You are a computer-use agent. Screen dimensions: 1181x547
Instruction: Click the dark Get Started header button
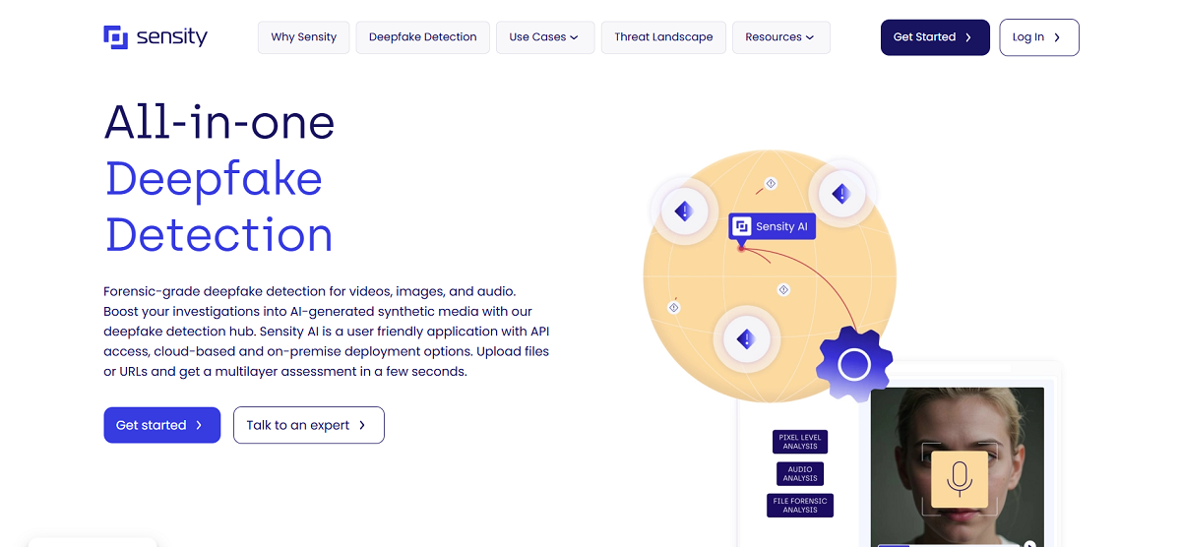click(x=935, y=37)
